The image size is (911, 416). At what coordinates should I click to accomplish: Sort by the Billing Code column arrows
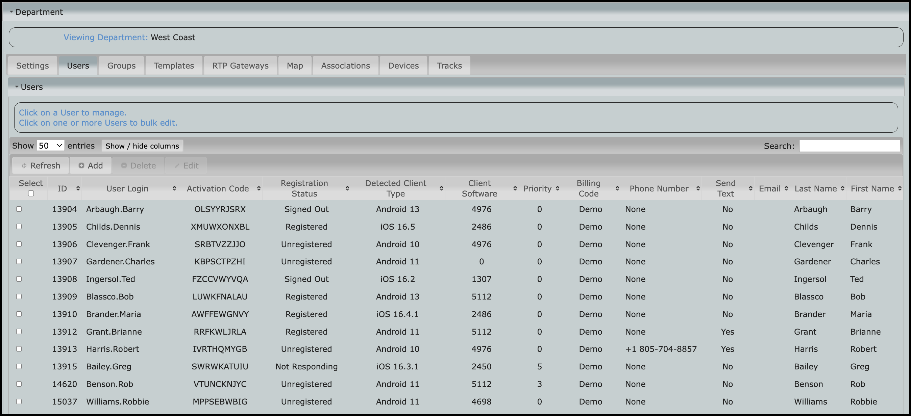(x=617, y=188)
